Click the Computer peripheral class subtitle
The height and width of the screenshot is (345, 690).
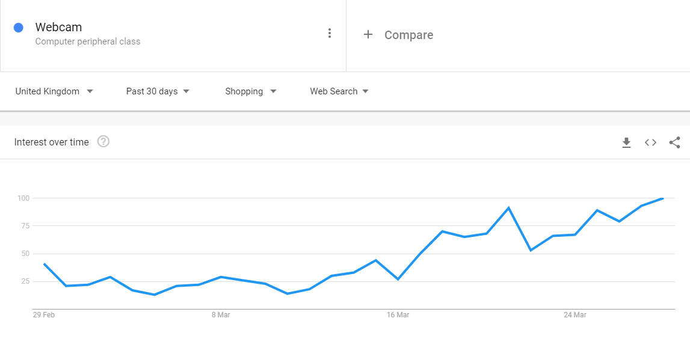(x=88, y=41)
